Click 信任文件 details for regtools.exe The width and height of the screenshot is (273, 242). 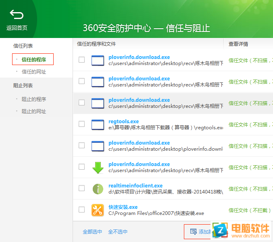[x=250, y=124]
